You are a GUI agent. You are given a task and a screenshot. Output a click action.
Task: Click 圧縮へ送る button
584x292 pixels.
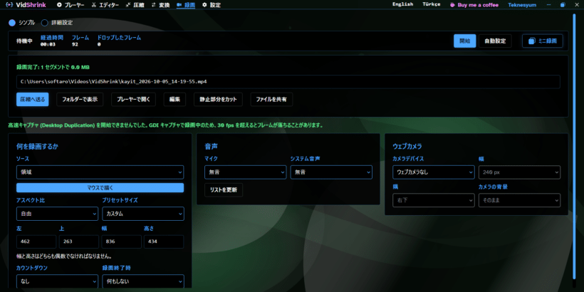point(32,100)
